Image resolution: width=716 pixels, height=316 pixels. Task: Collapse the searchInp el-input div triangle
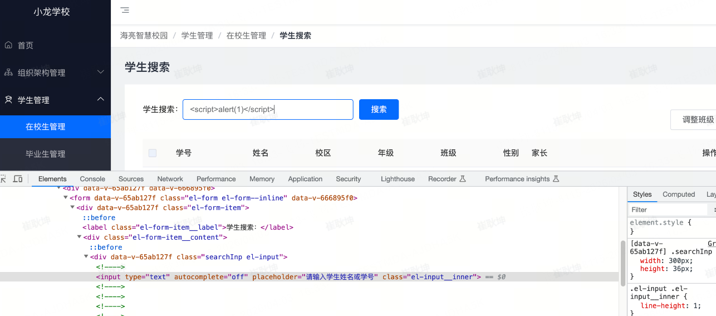point(86,257)
